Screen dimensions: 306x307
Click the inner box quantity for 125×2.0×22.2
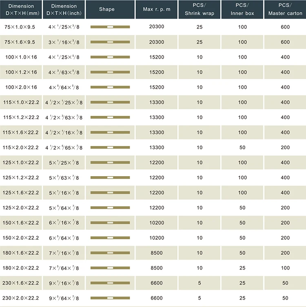tap(242, 208)
